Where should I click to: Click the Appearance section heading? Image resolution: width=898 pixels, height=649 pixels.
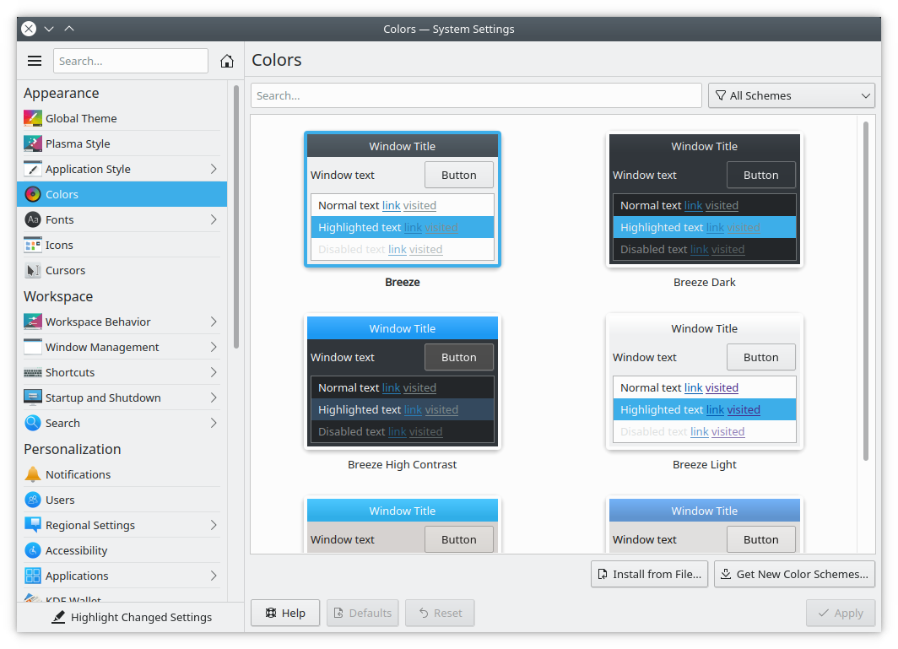click(62, 93)
